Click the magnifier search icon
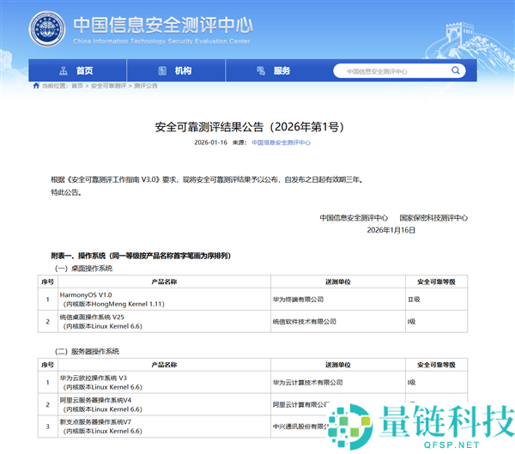This screenshot has width=515, height=454. [458, 72]
